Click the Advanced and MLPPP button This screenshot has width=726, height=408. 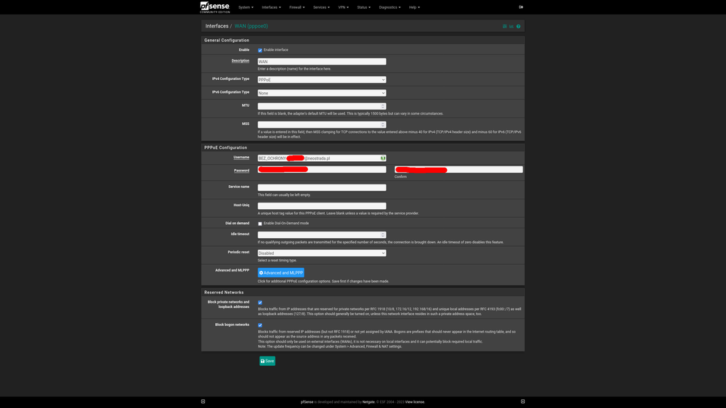pos(281,273)
